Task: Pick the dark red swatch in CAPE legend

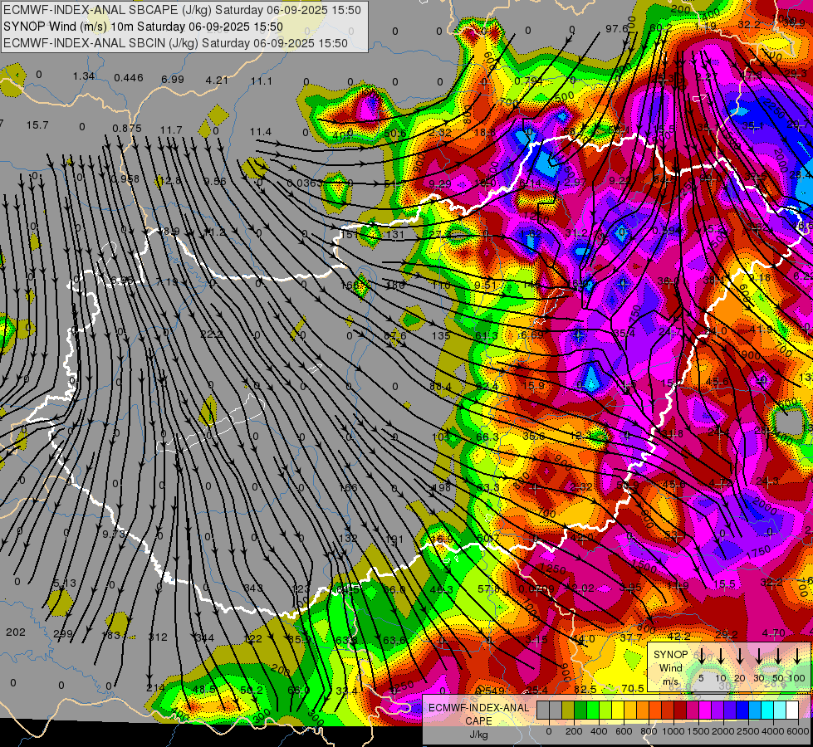Action: coord(680,710)
